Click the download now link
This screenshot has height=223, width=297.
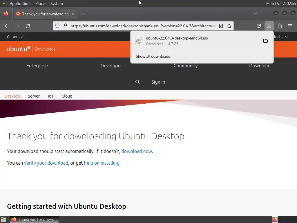137,151
